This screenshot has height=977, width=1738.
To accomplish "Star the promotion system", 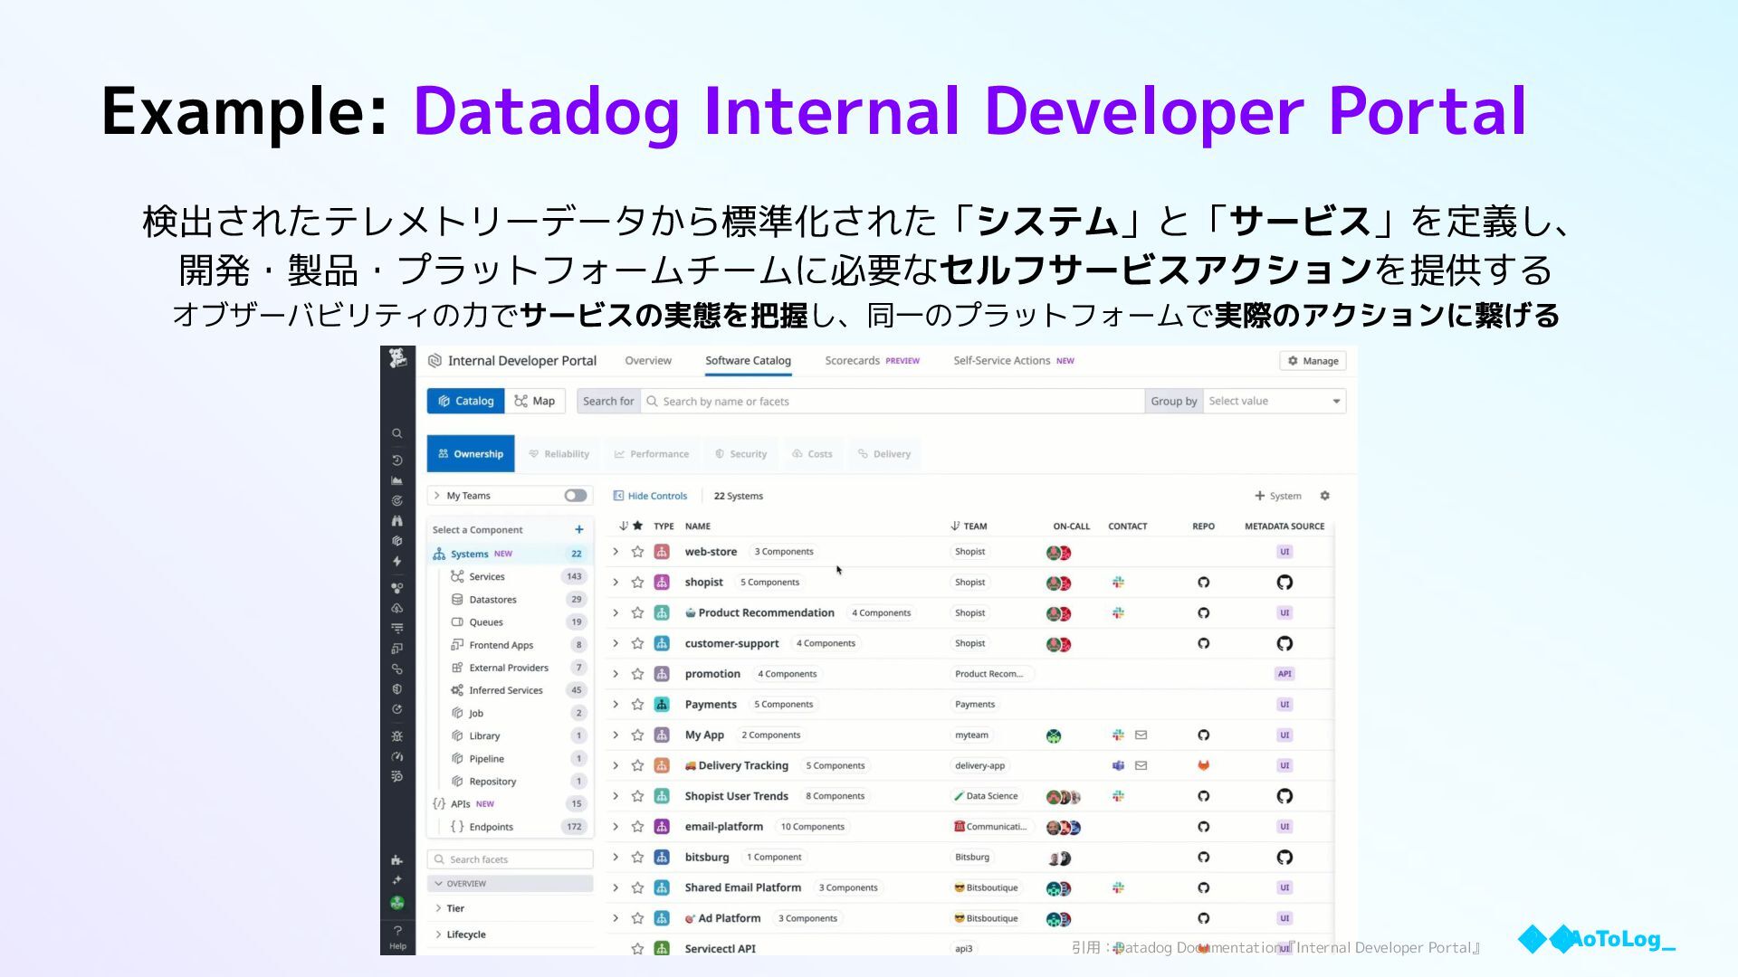I will [x=637, y=674].
